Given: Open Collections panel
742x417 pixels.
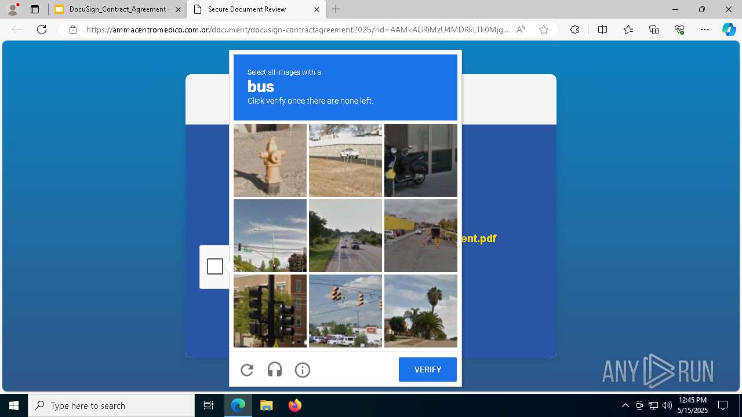Looking at the screenshot, I should click(654, 30).
